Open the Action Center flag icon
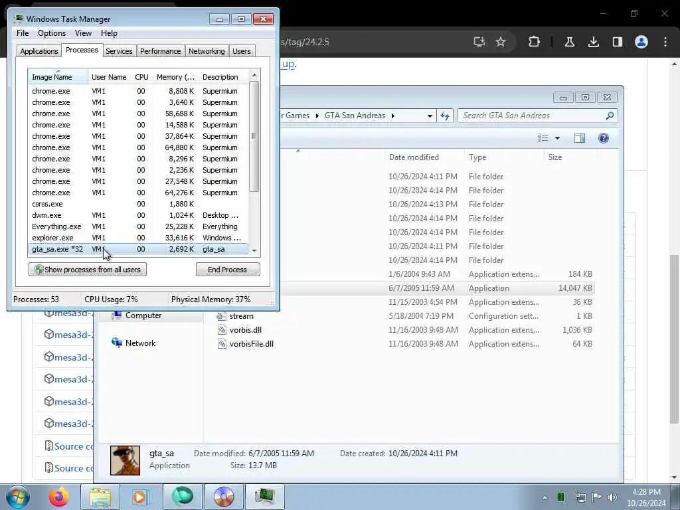This screenshot has width=680, height=510. tap(596, 497)
